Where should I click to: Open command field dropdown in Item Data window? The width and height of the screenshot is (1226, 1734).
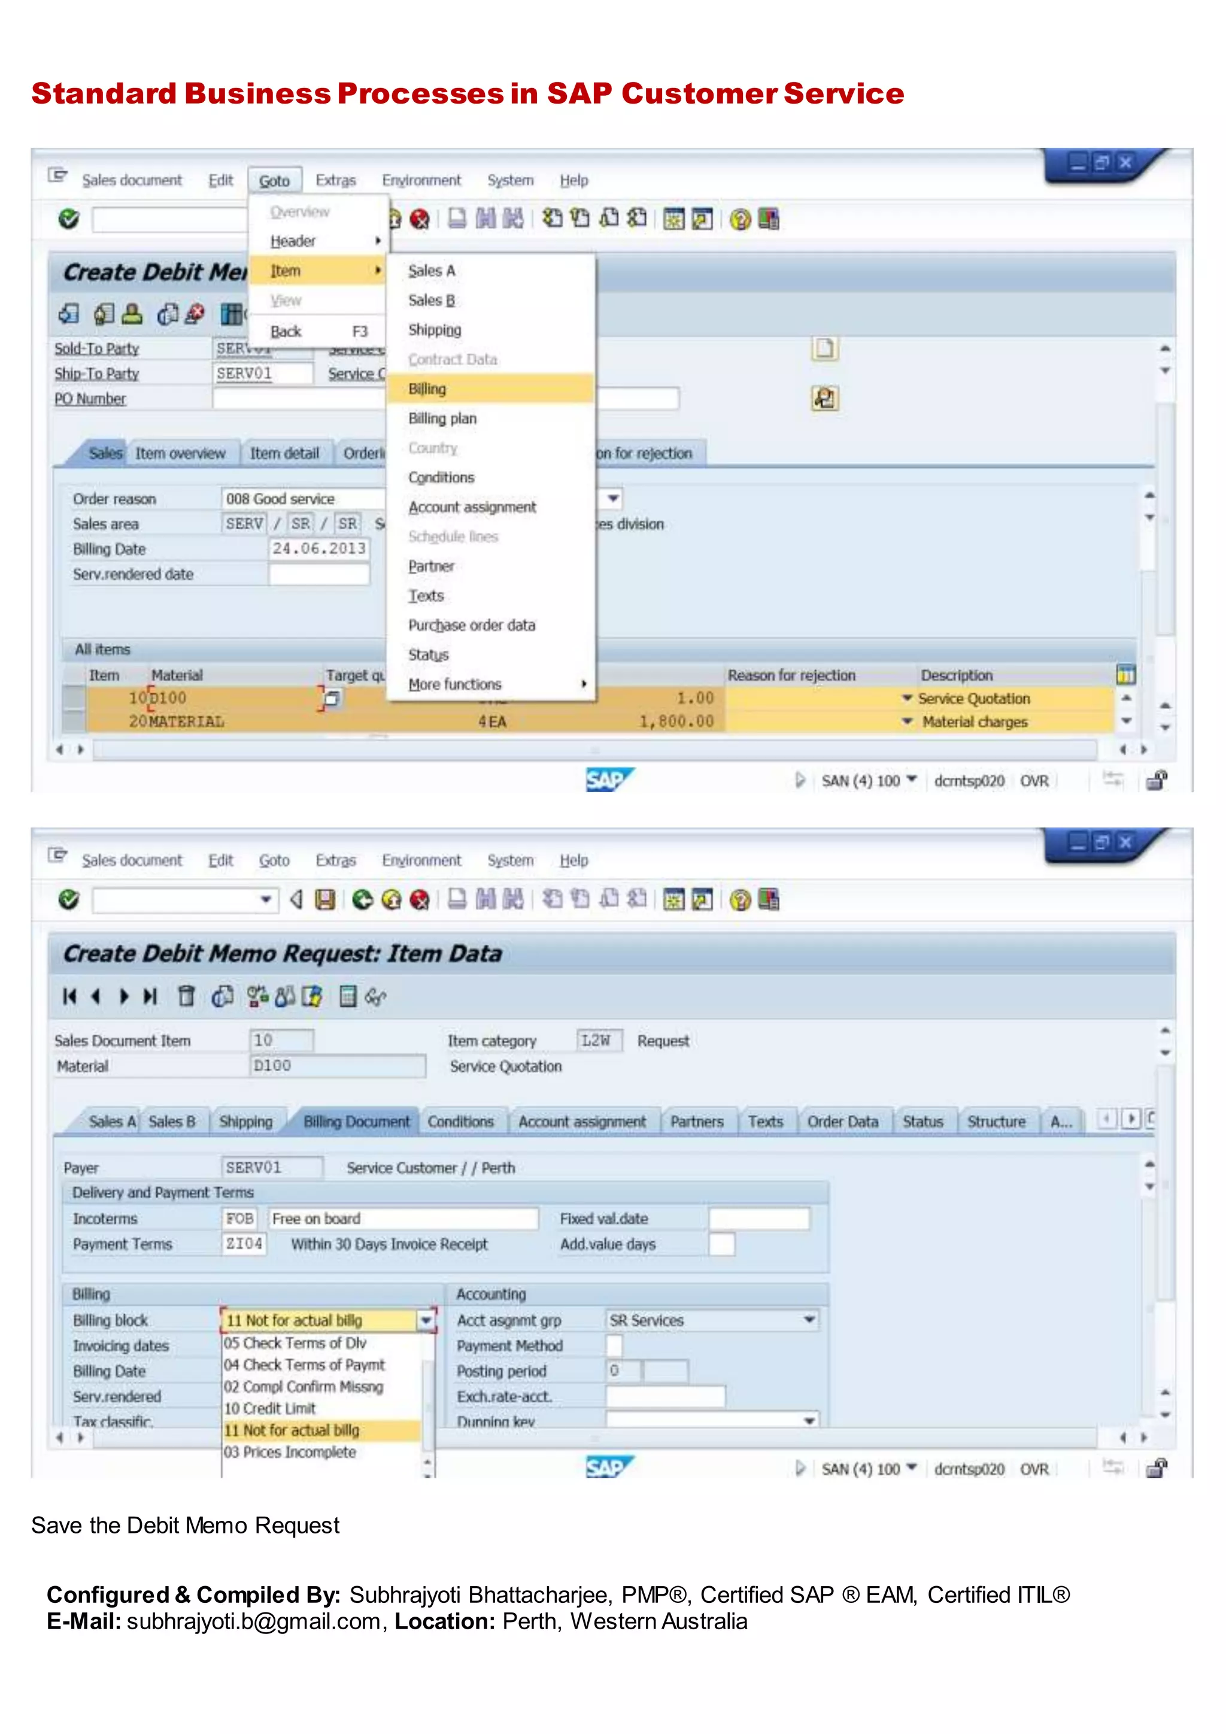pyautogui.click(x=266, y=899)
